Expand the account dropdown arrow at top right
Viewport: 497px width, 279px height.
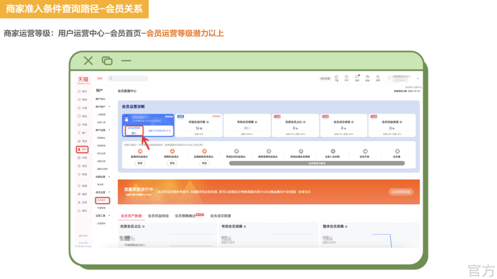point(418,78)
